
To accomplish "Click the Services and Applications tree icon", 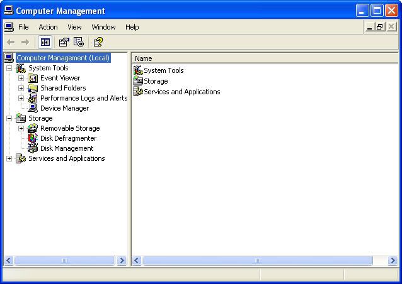I will [x=21, y=158].
